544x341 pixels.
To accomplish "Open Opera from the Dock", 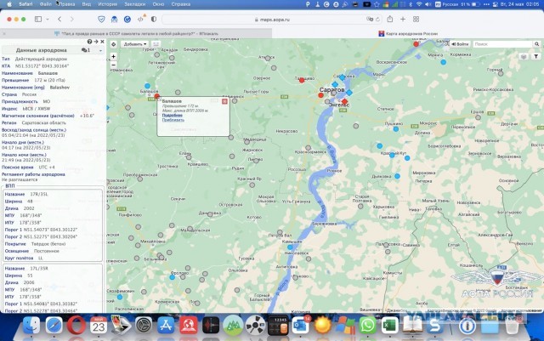I will point(76,326).
